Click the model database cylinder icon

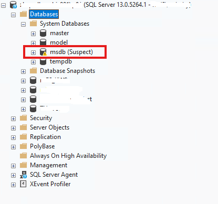43,42
